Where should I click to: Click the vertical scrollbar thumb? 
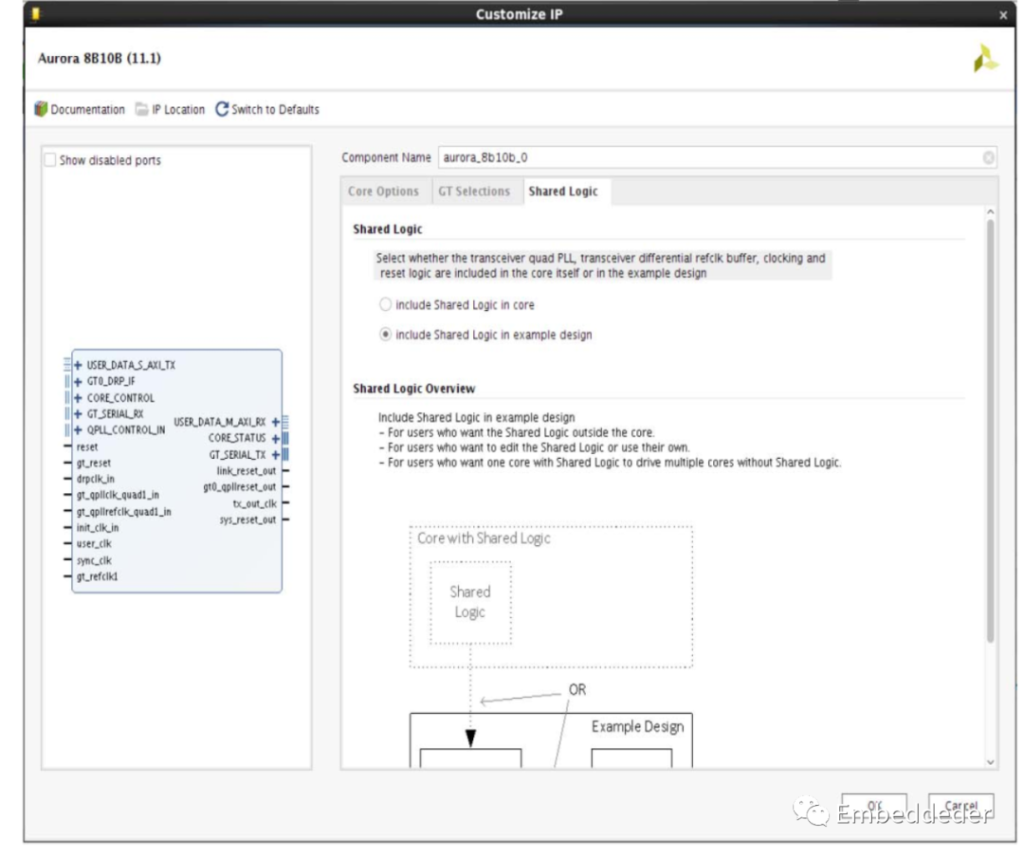tap(990, 431)
